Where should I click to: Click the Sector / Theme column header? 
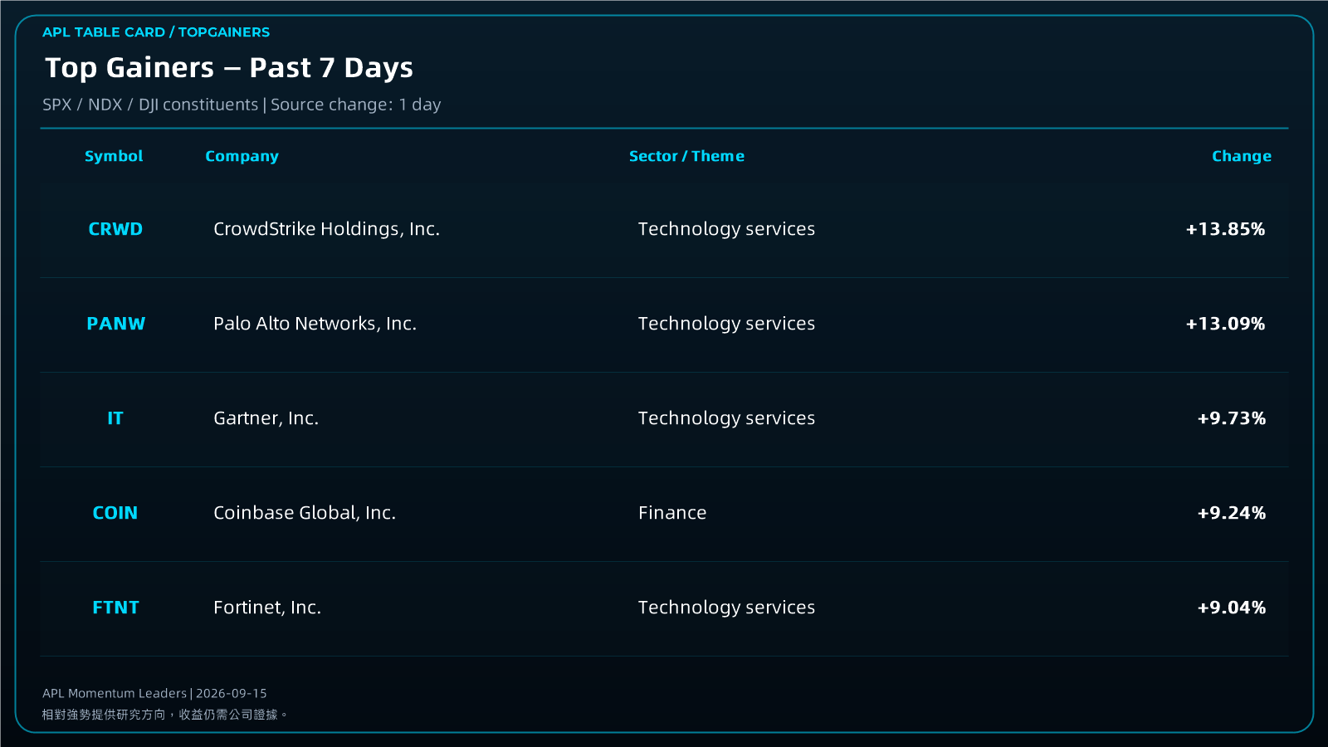coord(686,156)
